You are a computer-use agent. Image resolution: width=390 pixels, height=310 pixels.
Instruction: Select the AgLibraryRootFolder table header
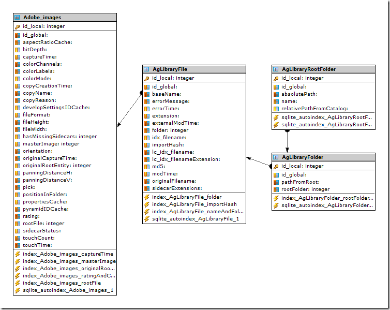[x=324, y=69]
